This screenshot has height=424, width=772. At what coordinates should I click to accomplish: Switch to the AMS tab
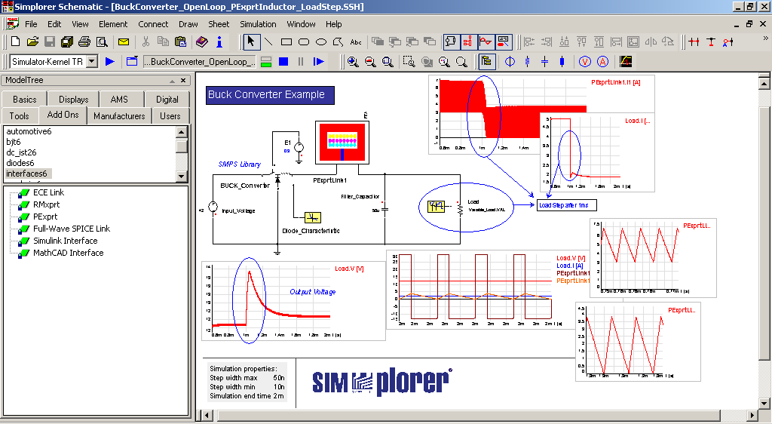119,100
